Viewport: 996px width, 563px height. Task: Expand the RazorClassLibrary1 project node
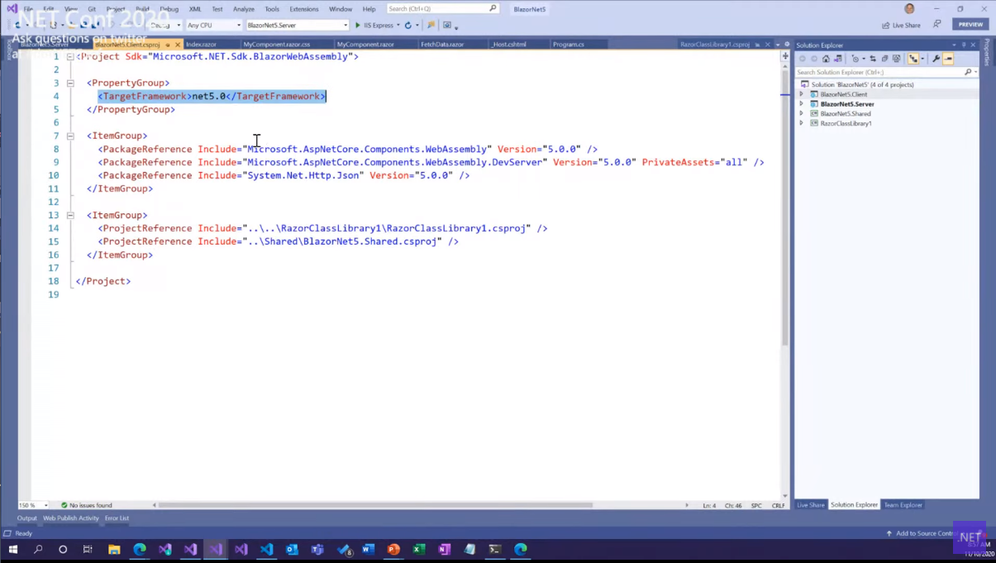pos(801,123)
